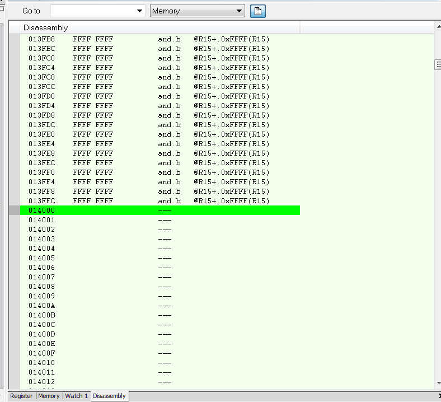Select the row at address 013FEC
This screenshot has height=402, width=441.
pyautogui.click(x=159, y=162)
